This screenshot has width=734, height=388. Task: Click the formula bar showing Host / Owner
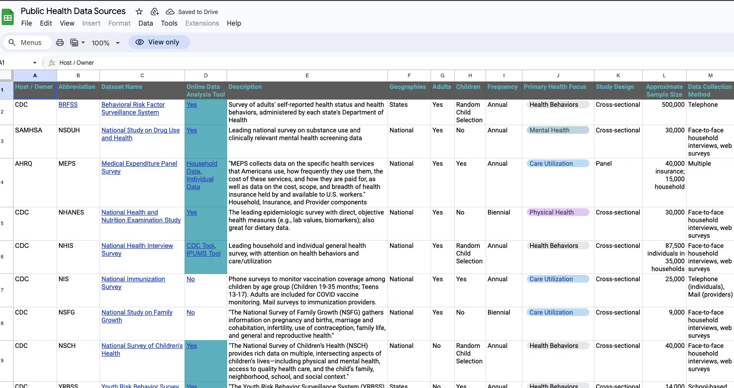[x=395, y=63]
